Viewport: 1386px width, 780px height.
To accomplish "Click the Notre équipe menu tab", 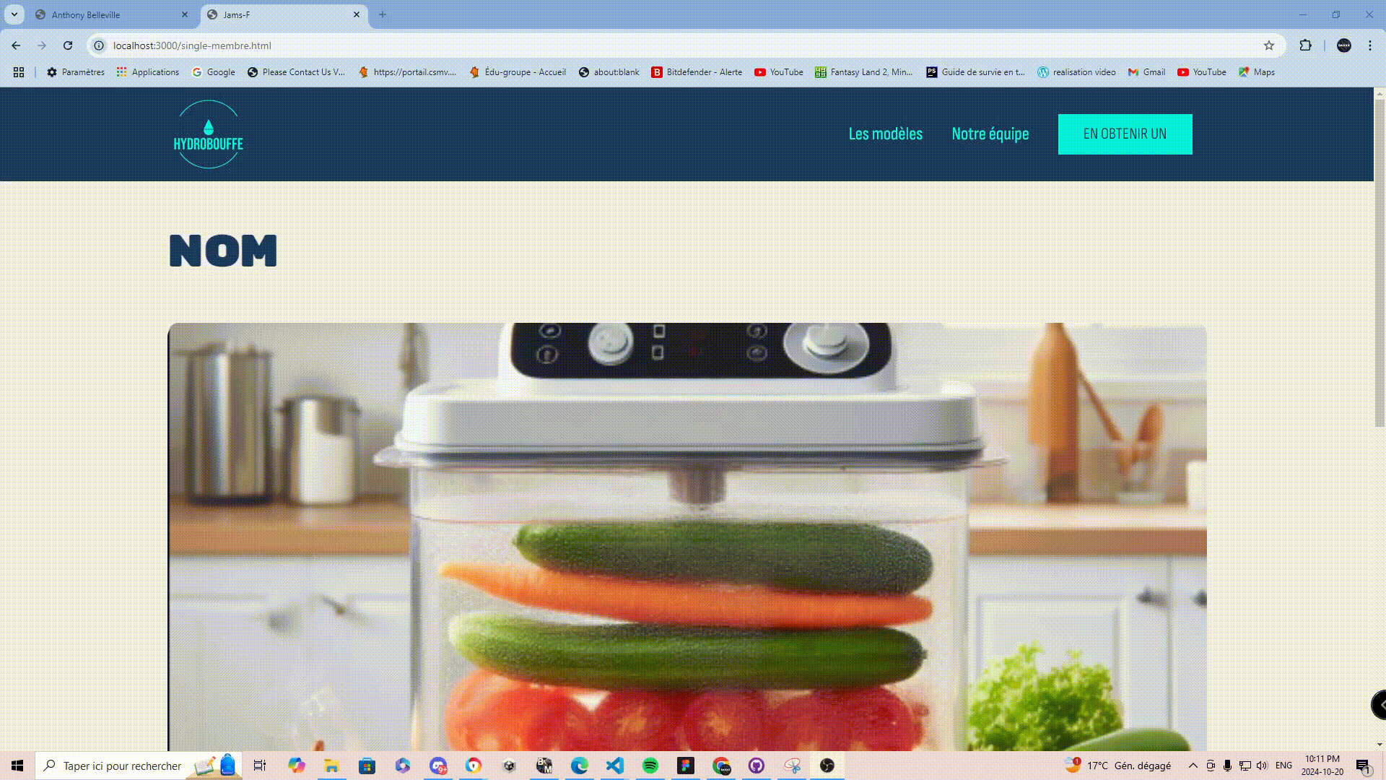I will click(x=990, y=134).
